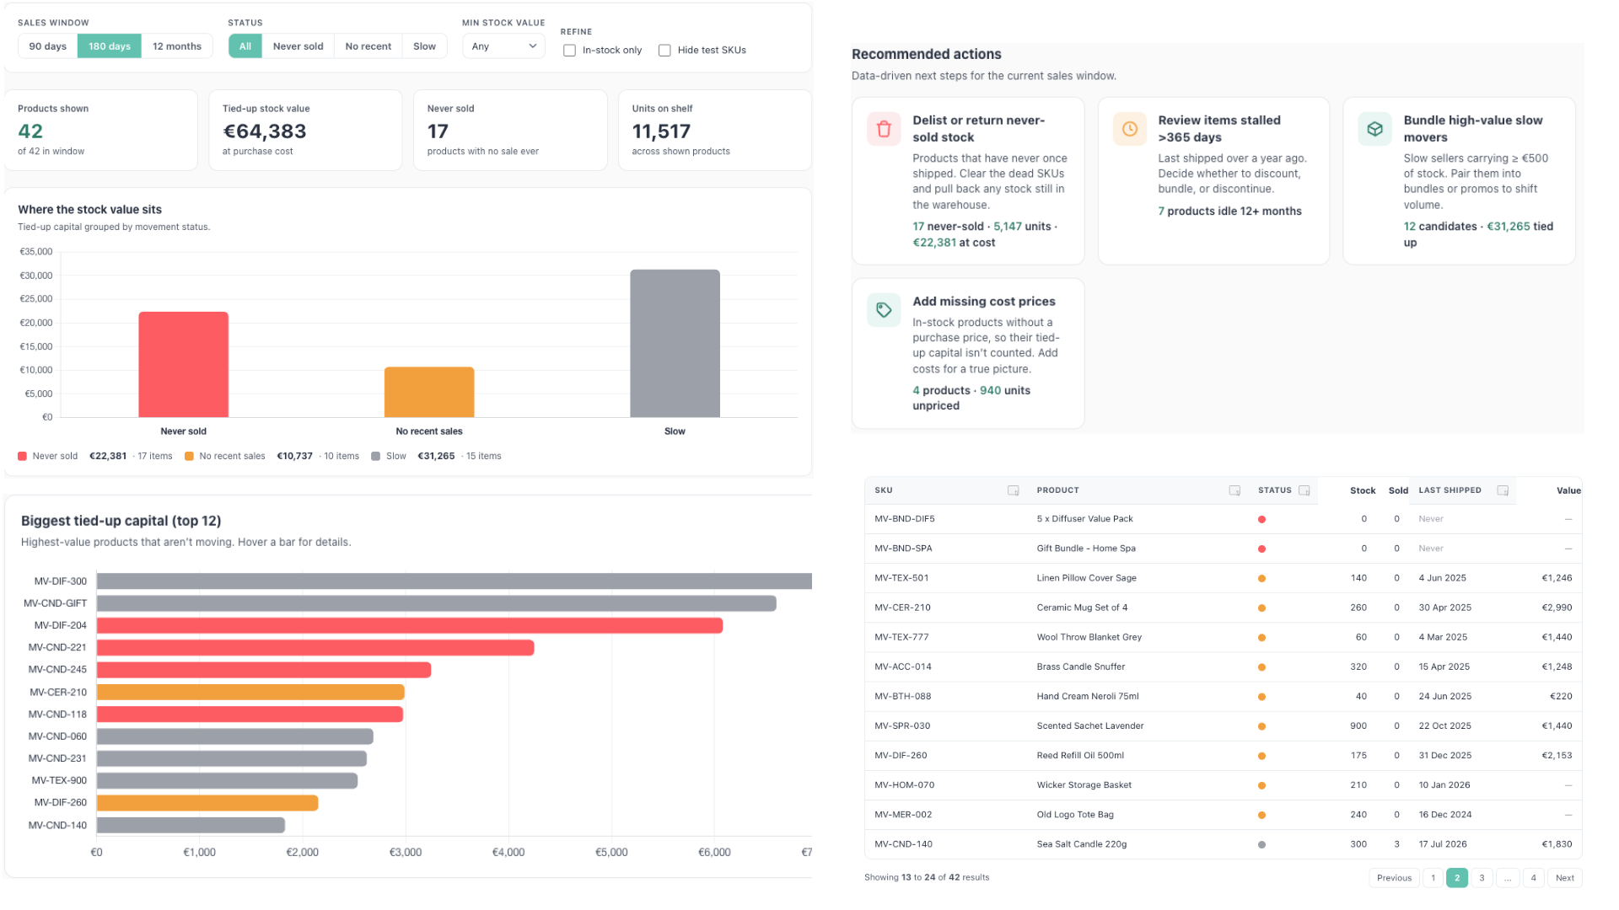
Task: Open the SKU column filter icon
Action: coord(1014,490)
